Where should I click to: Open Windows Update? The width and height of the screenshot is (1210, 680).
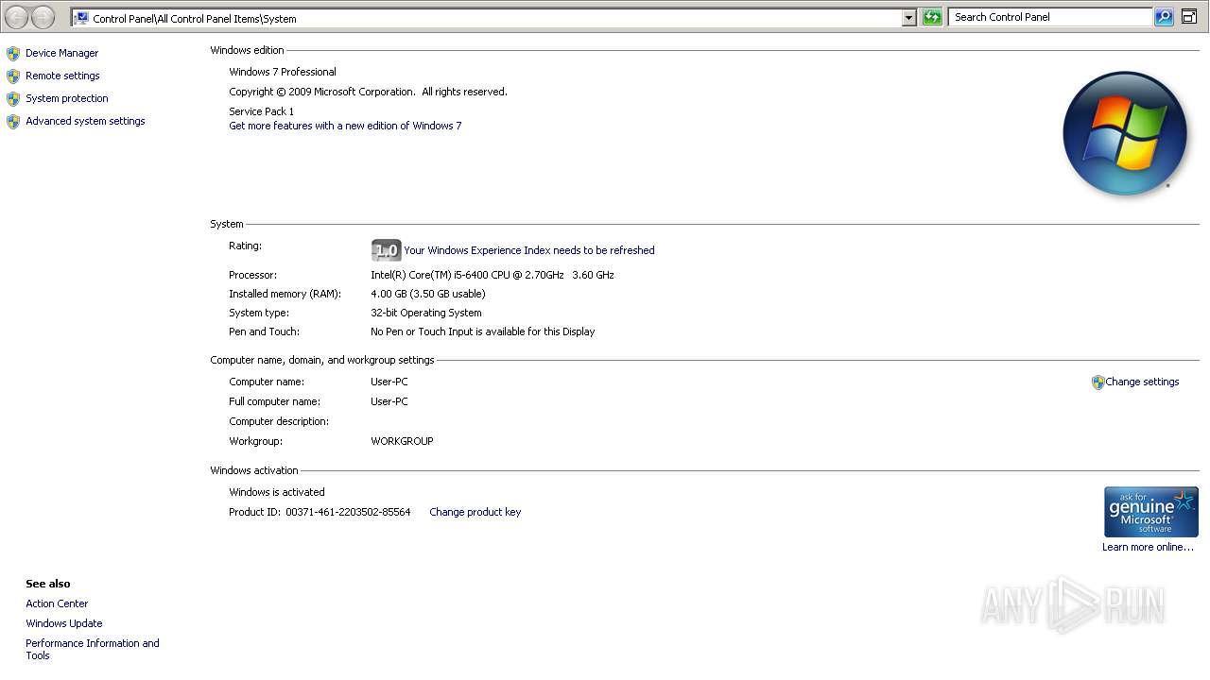coord(64,623)
